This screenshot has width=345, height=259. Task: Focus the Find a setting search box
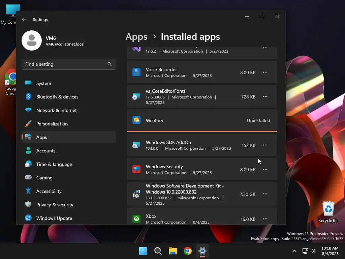(69, 64)
